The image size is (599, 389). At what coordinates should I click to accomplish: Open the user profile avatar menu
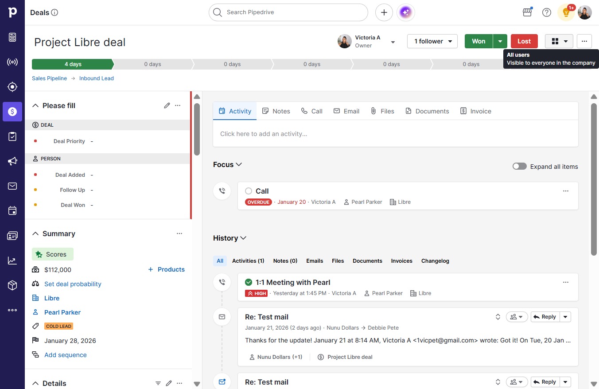(x=585, y=12)
